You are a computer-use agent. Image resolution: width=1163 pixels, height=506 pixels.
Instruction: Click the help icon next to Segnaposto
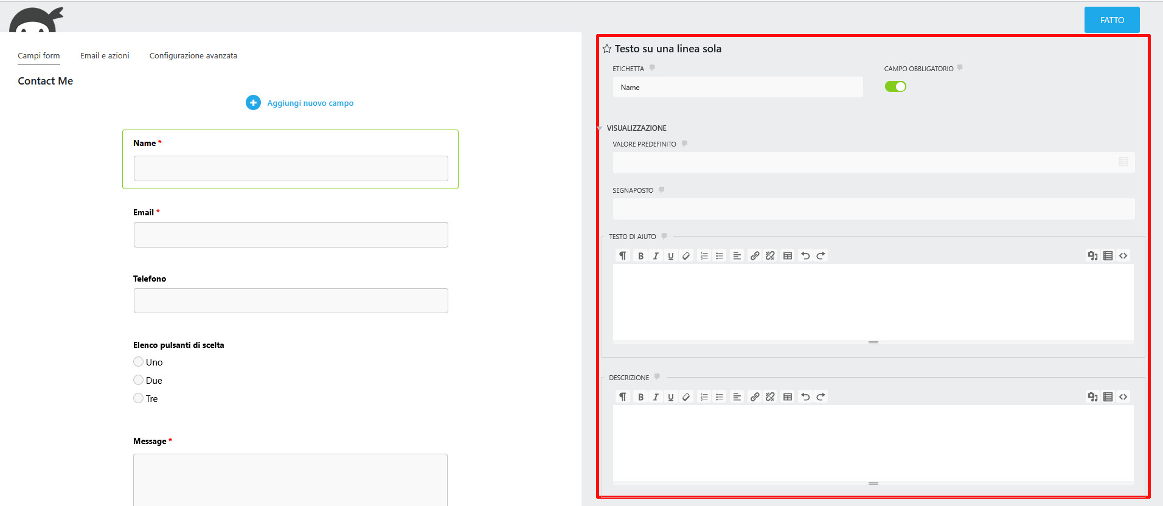point(662,190)
